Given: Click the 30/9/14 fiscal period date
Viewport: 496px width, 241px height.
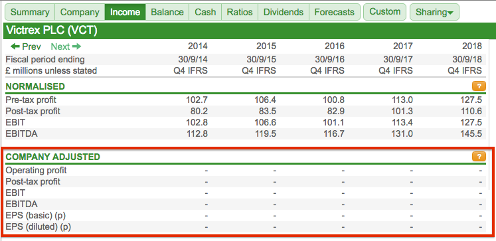Looking at the screenshot, I should (x=193, y=59).
